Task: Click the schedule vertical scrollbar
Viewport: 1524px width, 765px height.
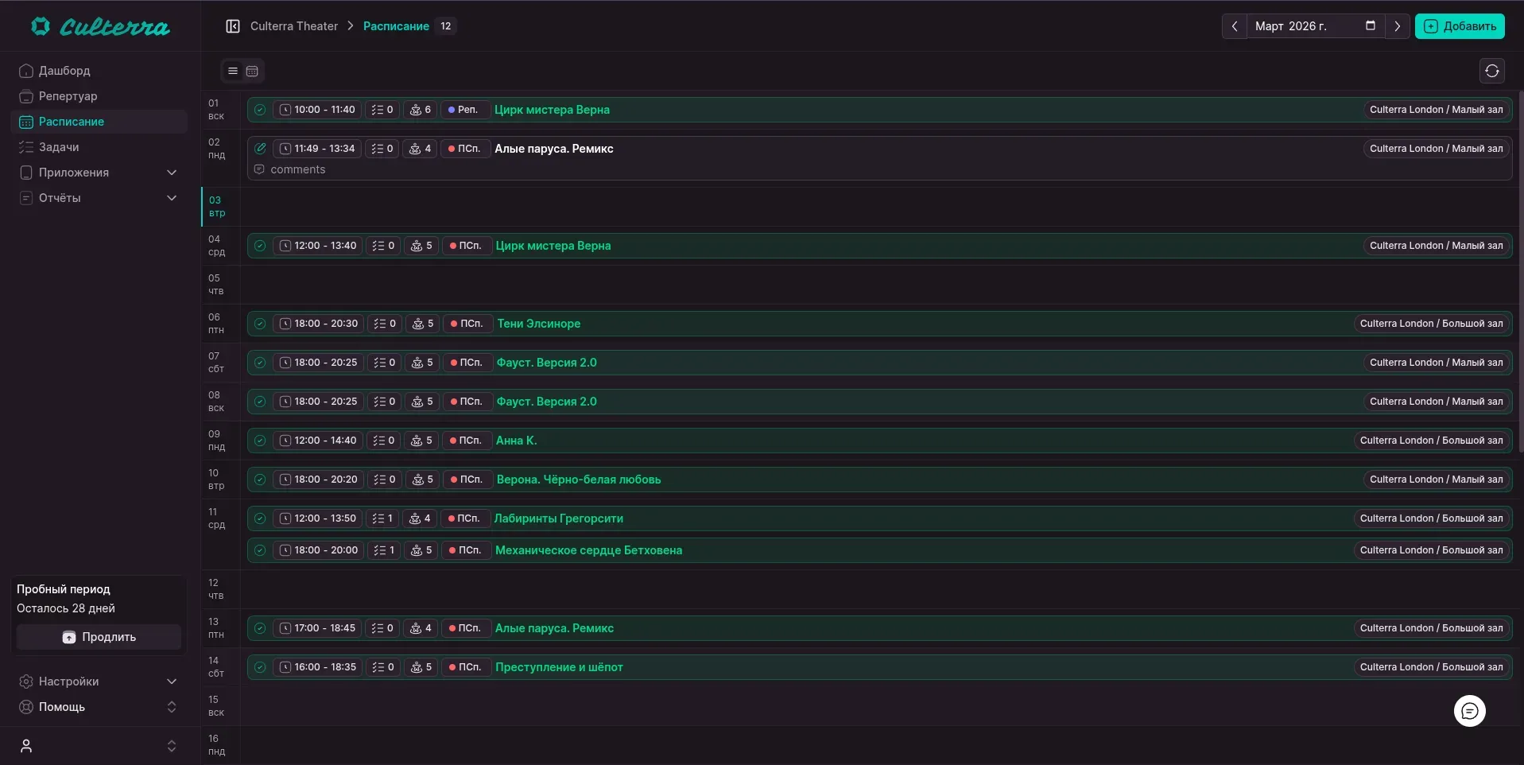Action: point(1520,270)
